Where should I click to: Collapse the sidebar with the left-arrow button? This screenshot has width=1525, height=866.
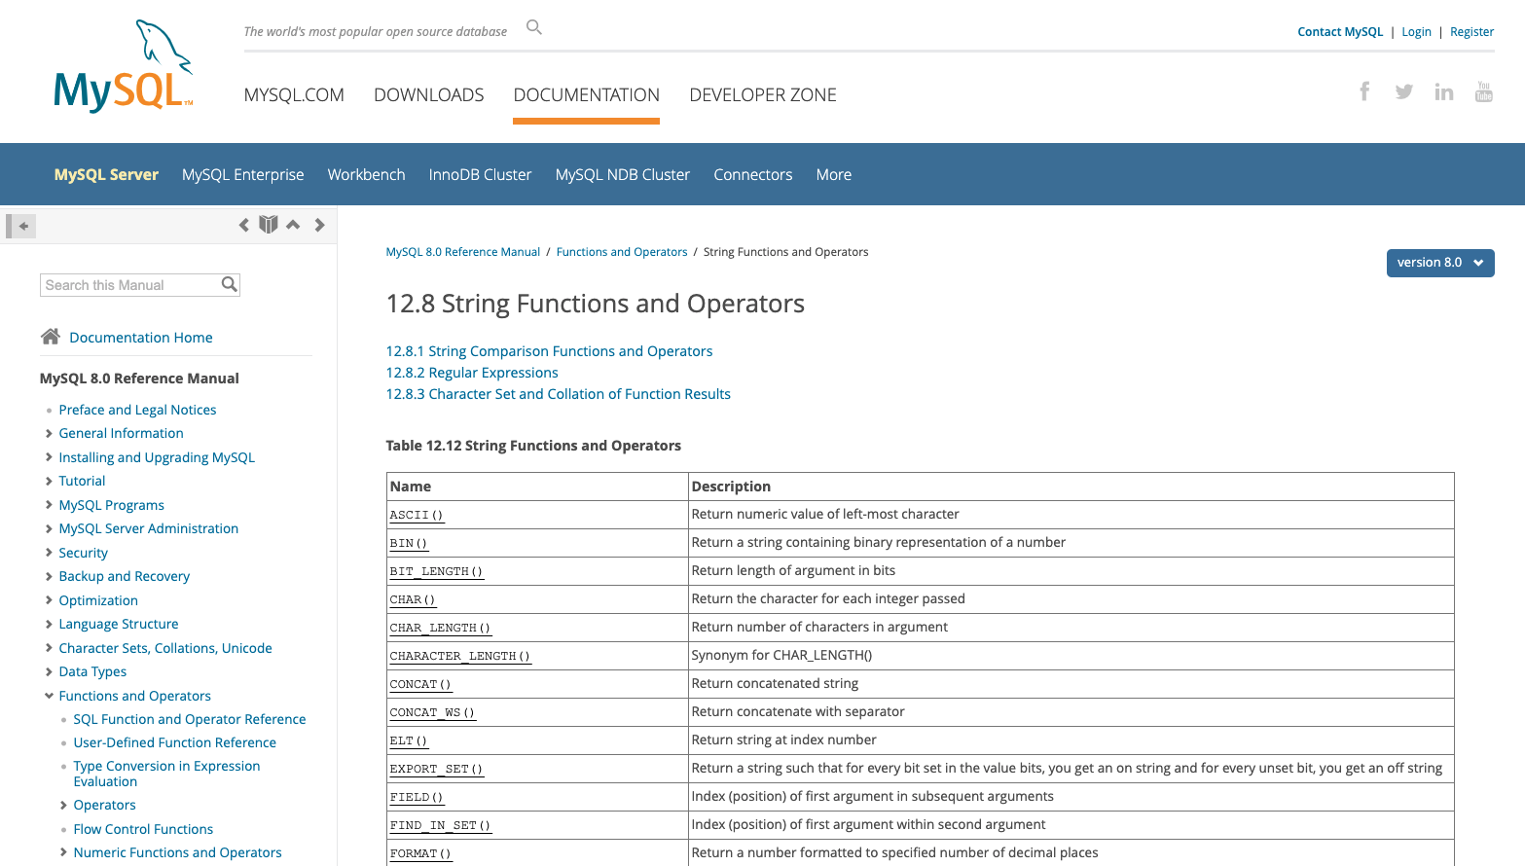21,226
